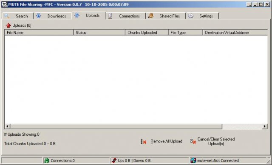This screenshot has height=165, width=272.
Task: Open the Downloads tab
Action: [53, 16]
